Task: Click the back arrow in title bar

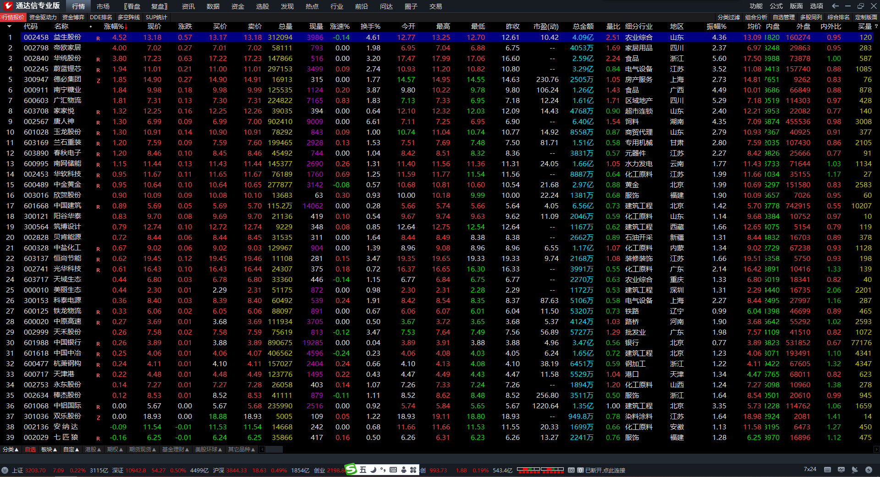Action: coord(835,6)
